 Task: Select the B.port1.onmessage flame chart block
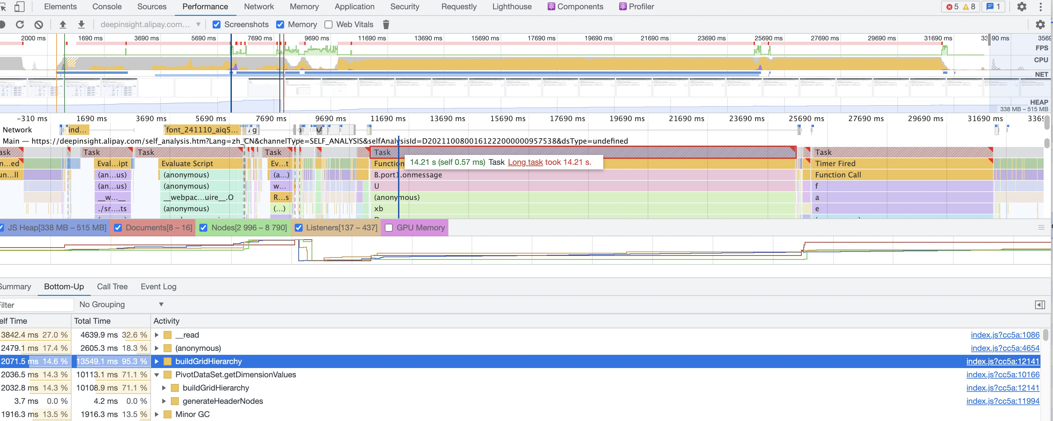(583, 175)
